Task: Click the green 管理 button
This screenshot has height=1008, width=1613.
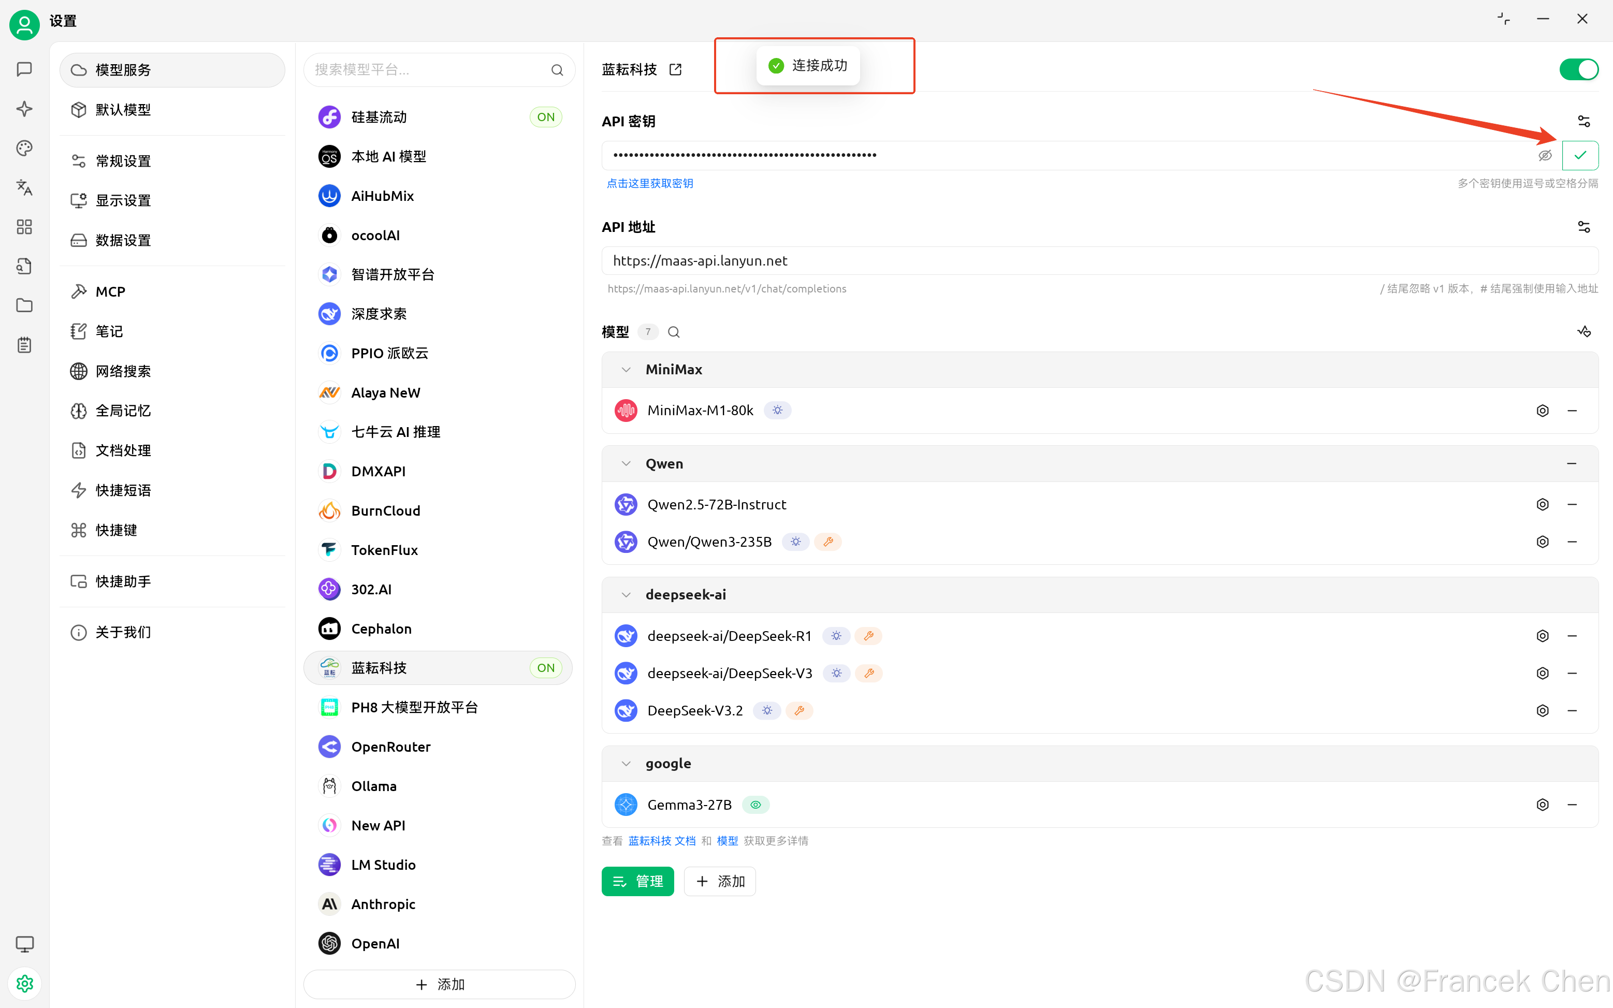Action: [x=637, y=881]
